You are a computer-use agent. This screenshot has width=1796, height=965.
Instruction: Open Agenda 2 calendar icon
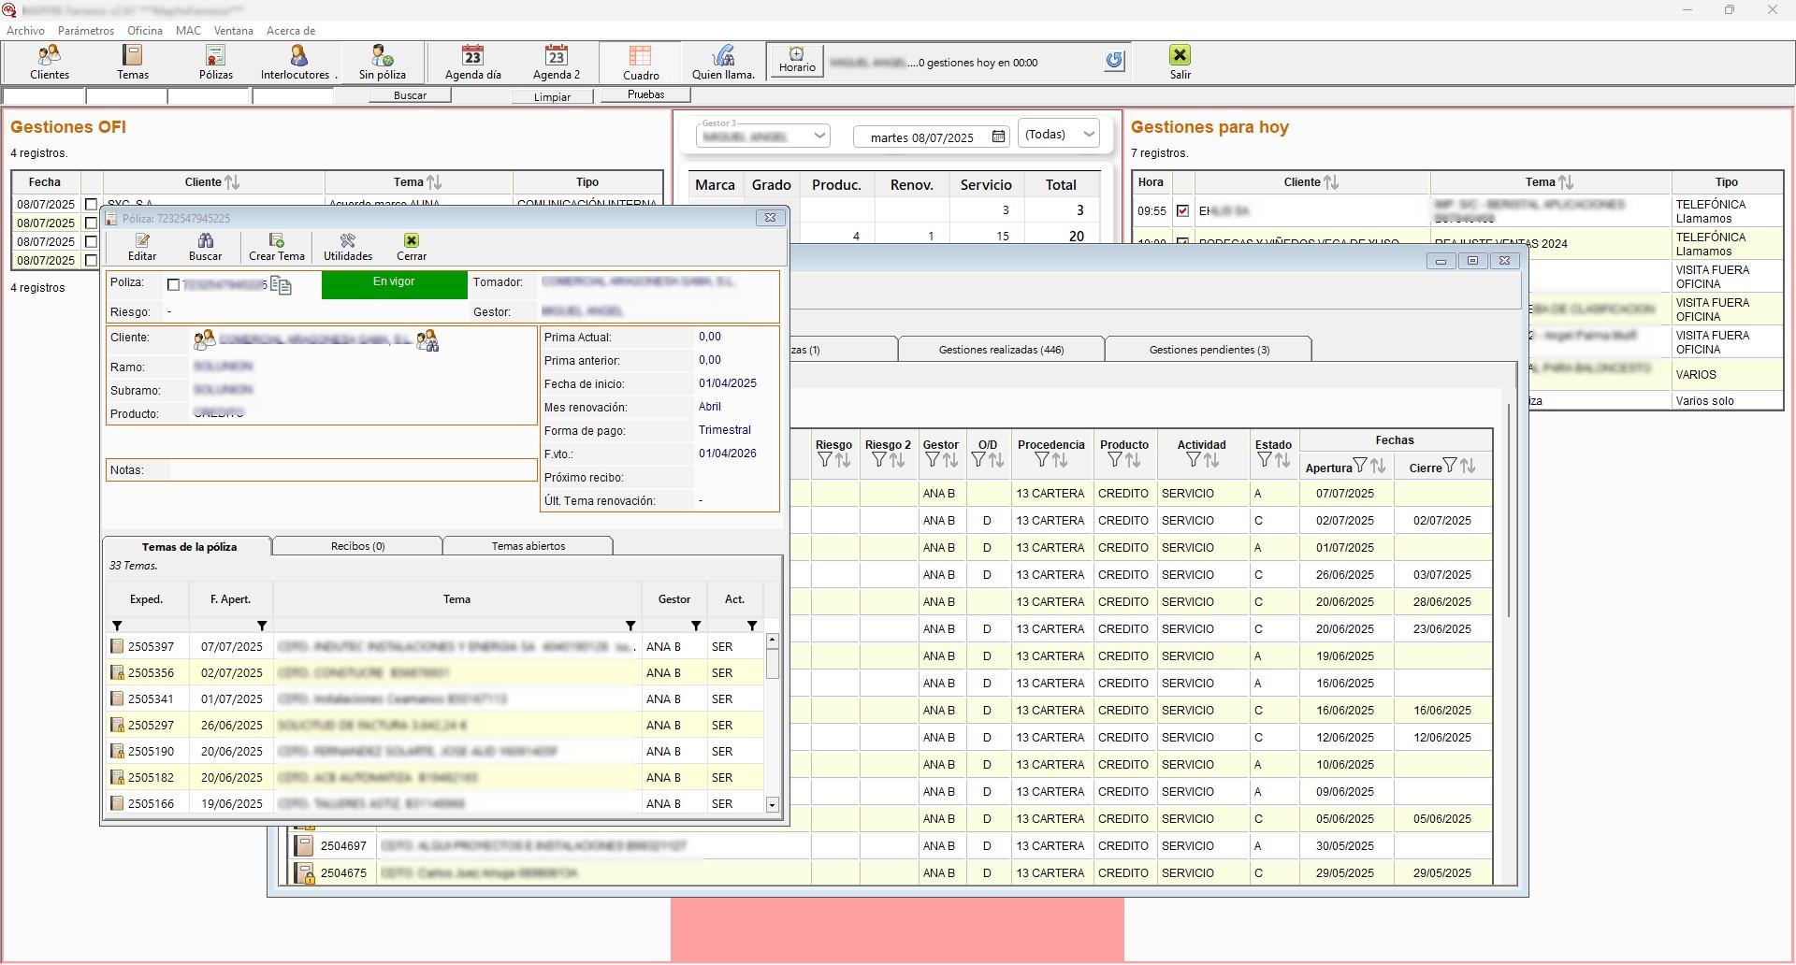pos(557,63)
